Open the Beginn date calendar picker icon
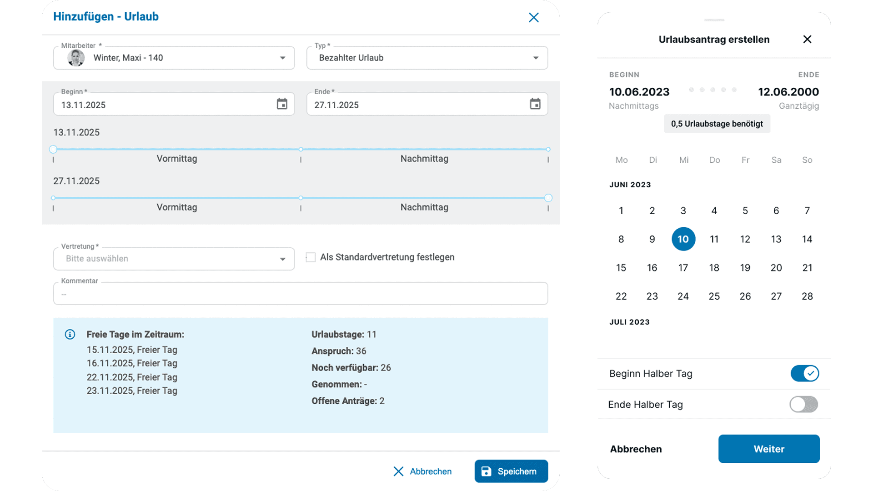873x491 pixels. tap(282, 104)
